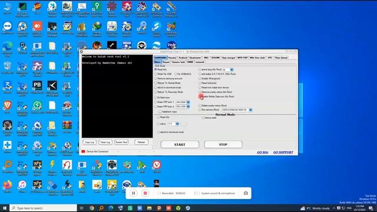The height and width of the screenshot is (212, 377).
Task: Open the call to number dropdown
Action: pyautogui.click(x=177, y=124)
